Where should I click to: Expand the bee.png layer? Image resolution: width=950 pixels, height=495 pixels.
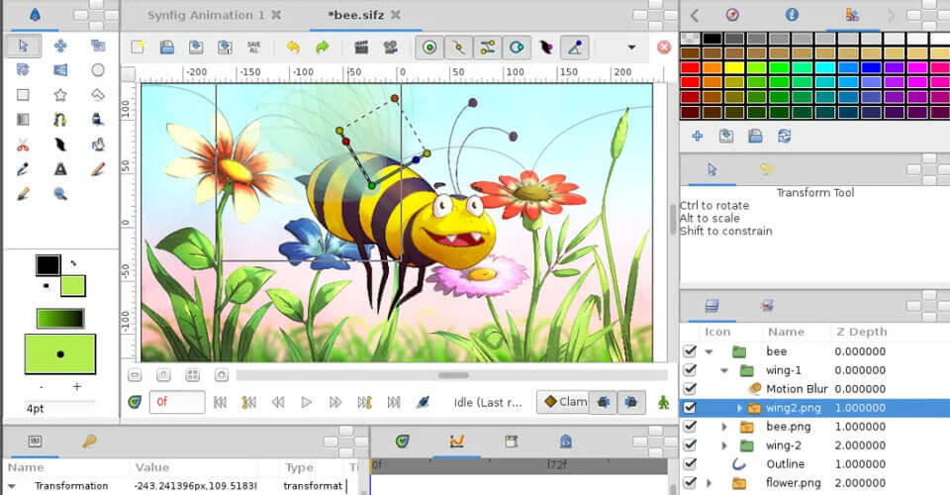[x=724, y=427]
